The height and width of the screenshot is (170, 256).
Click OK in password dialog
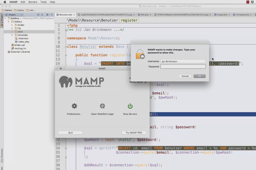click(x=200, y=76)
